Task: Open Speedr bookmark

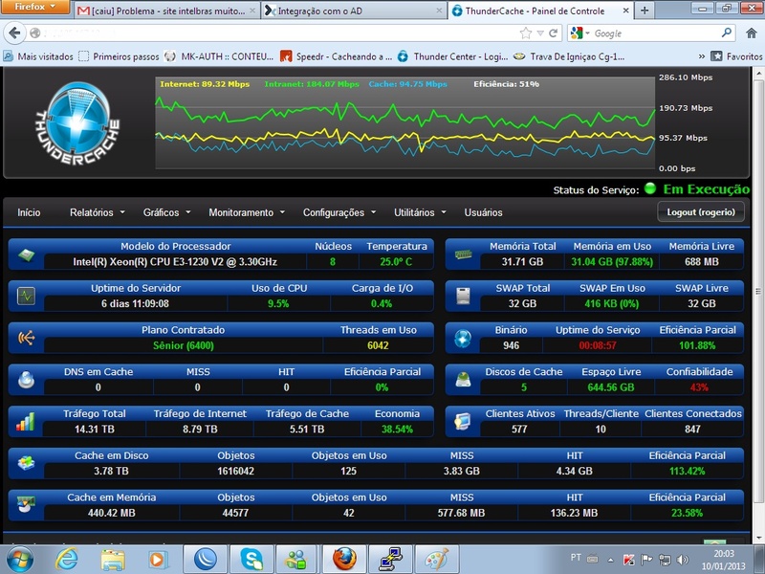Action: (x=337, y=56)
